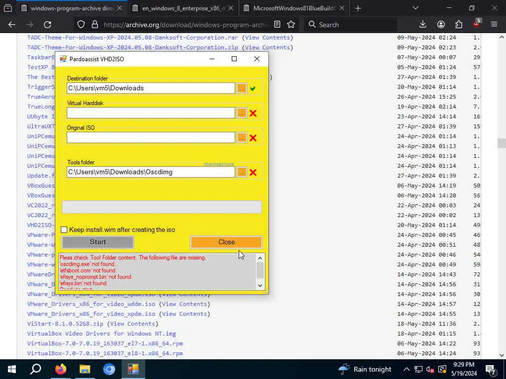Show site lock security information
506x379 pixels.
pos(95,25)
